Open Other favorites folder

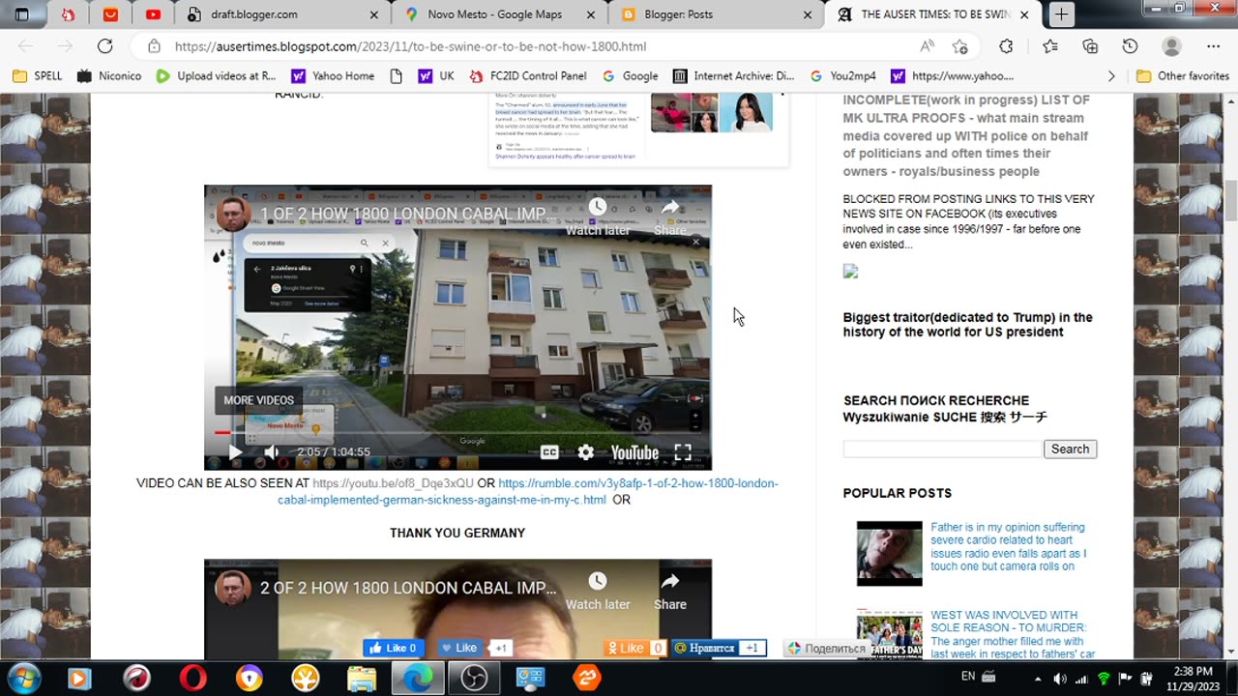pyautogui.click(x=1183, y=75)
